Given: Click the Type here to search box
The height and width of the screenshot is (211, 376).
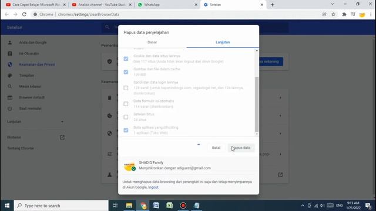Looking at the screenshot, I should (61, 206).
